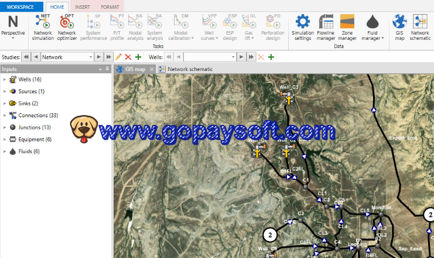Viewport: 434px width, 258px height.
Task: Expand Equipment (6) tree node
Action: tap(5, 140)
